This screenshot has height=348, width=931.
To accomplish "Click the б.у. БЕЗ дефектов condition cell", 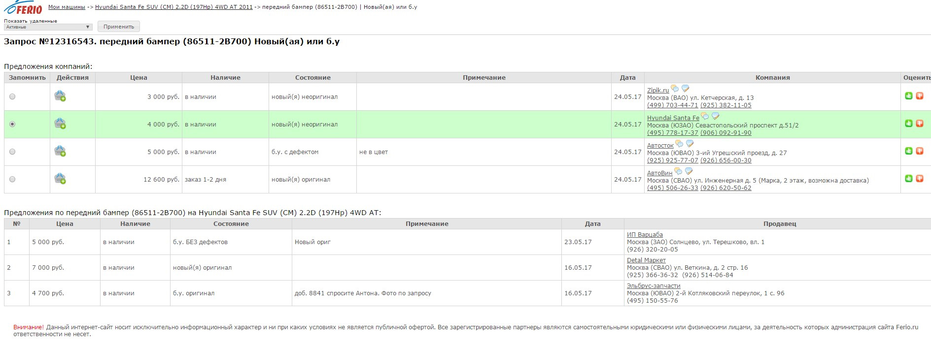I will point(231,242).
